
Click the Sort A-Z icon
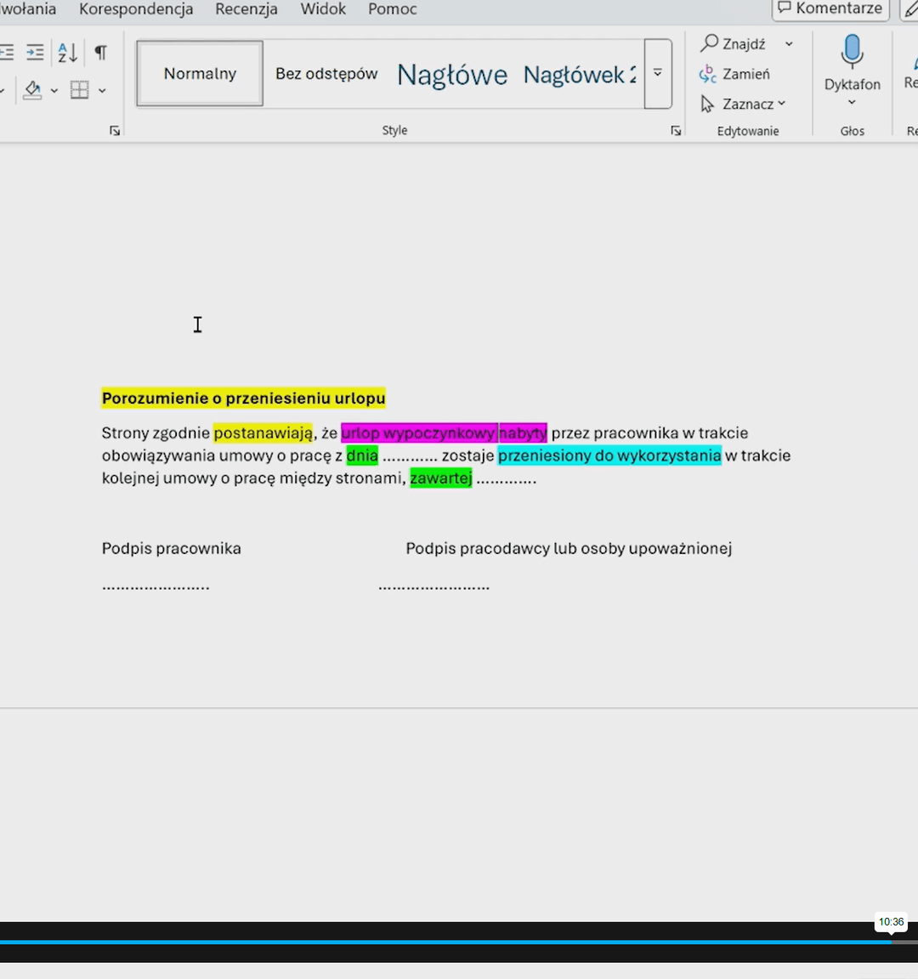coord(67,53)
